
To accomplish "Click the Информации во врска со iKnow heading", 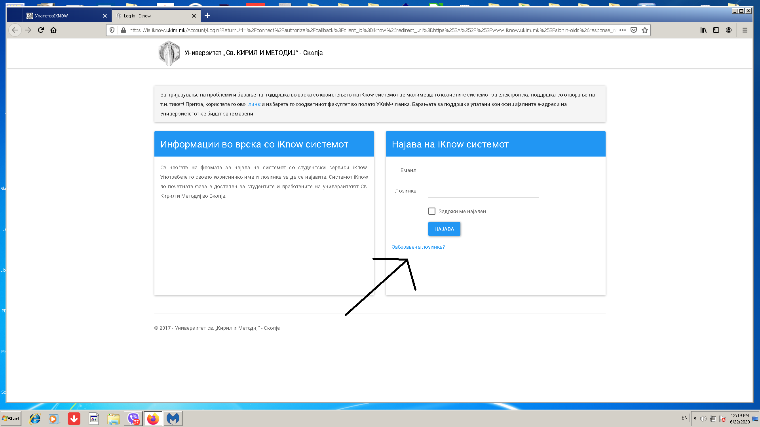I will click(254, 144).
